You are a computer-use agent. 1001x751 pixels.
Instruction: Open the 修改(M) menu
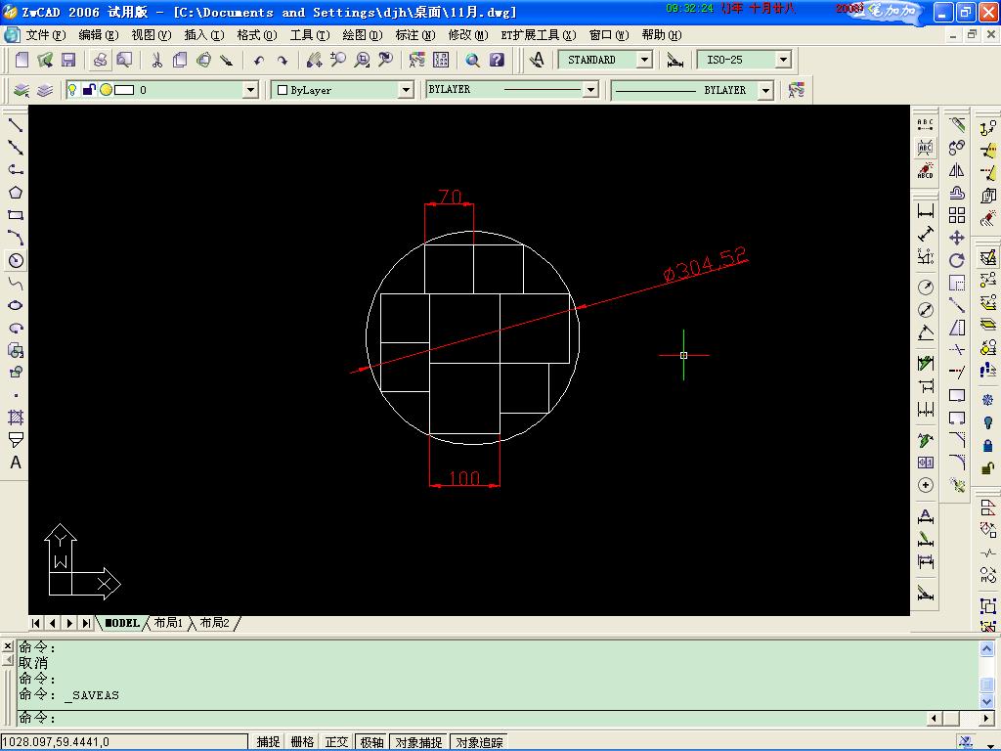coord(468,35)
